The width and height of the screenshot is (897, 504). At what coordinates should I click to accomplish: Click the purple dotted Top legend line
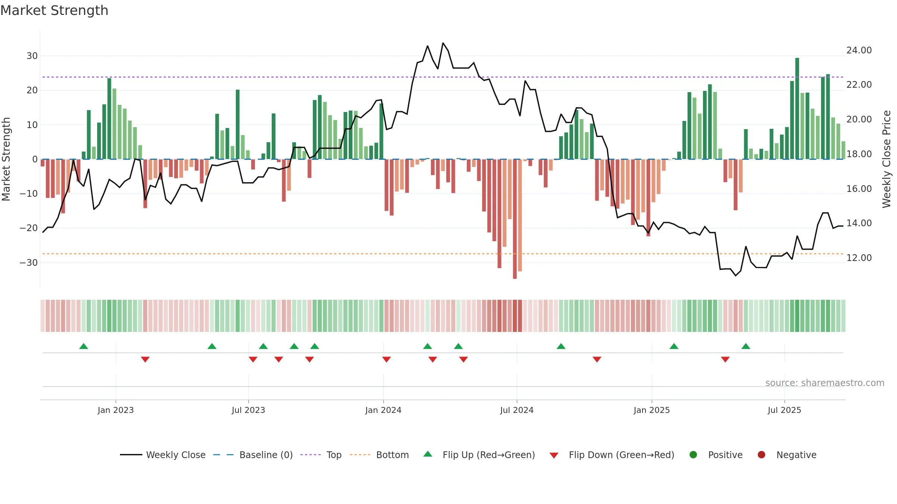click(311, 455)
